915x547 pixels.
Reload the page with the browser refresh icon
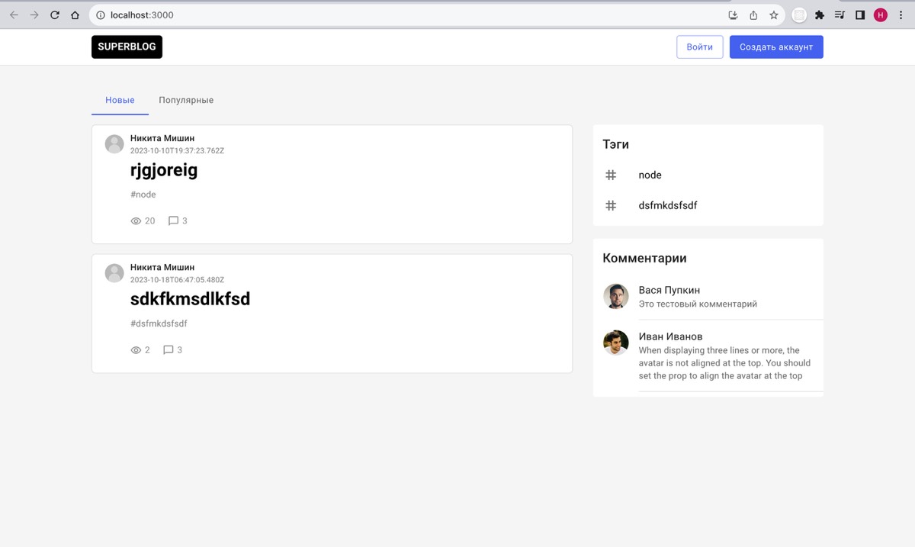click(55, 15)
